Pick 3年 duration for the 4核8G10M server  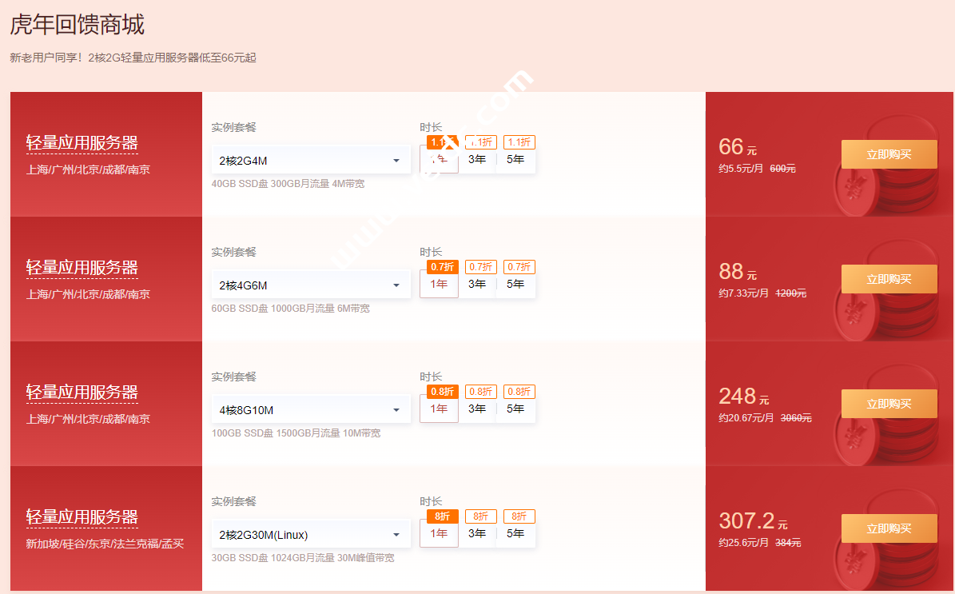tap(477, 409)
